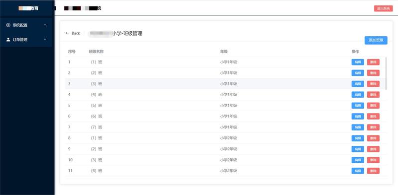Delete row 8, (1)班 小学2年级
The width and height of the screenshot is (398, 195).
coord(373,138)
